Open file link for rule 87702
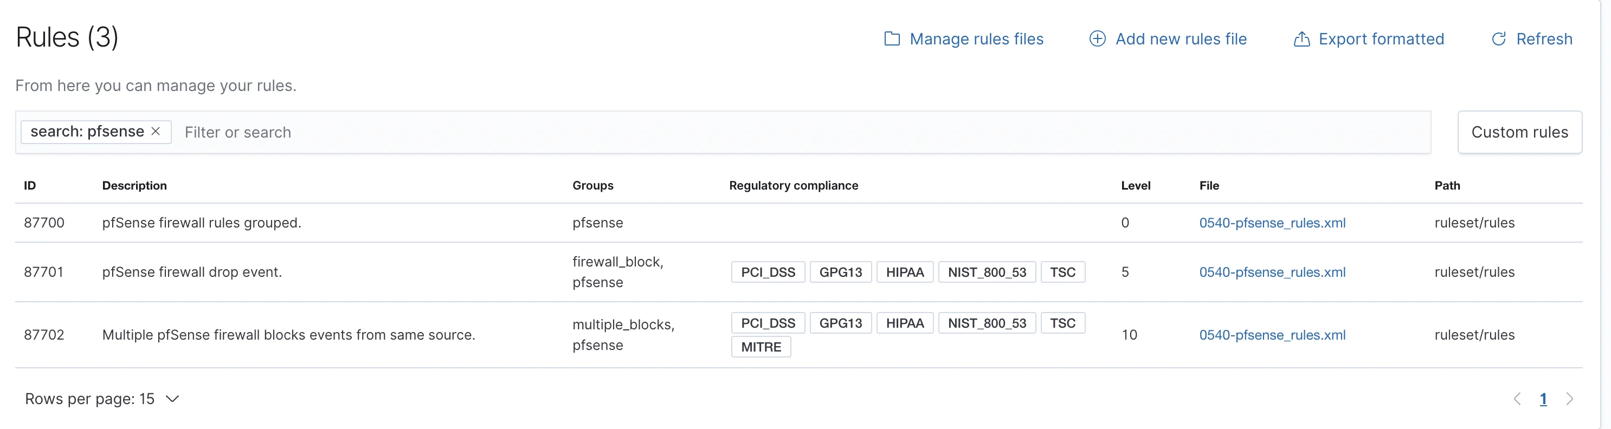The width and height of the screenshot is (1611, 429). click(x=1272, y=335)
